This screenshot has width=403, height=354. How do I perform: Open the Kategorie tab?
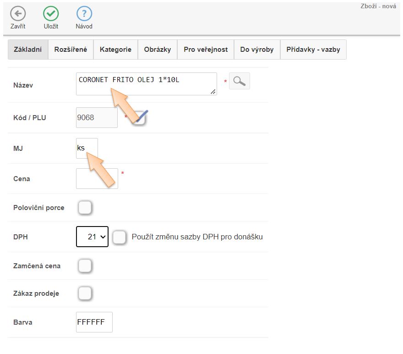[115, 50]
